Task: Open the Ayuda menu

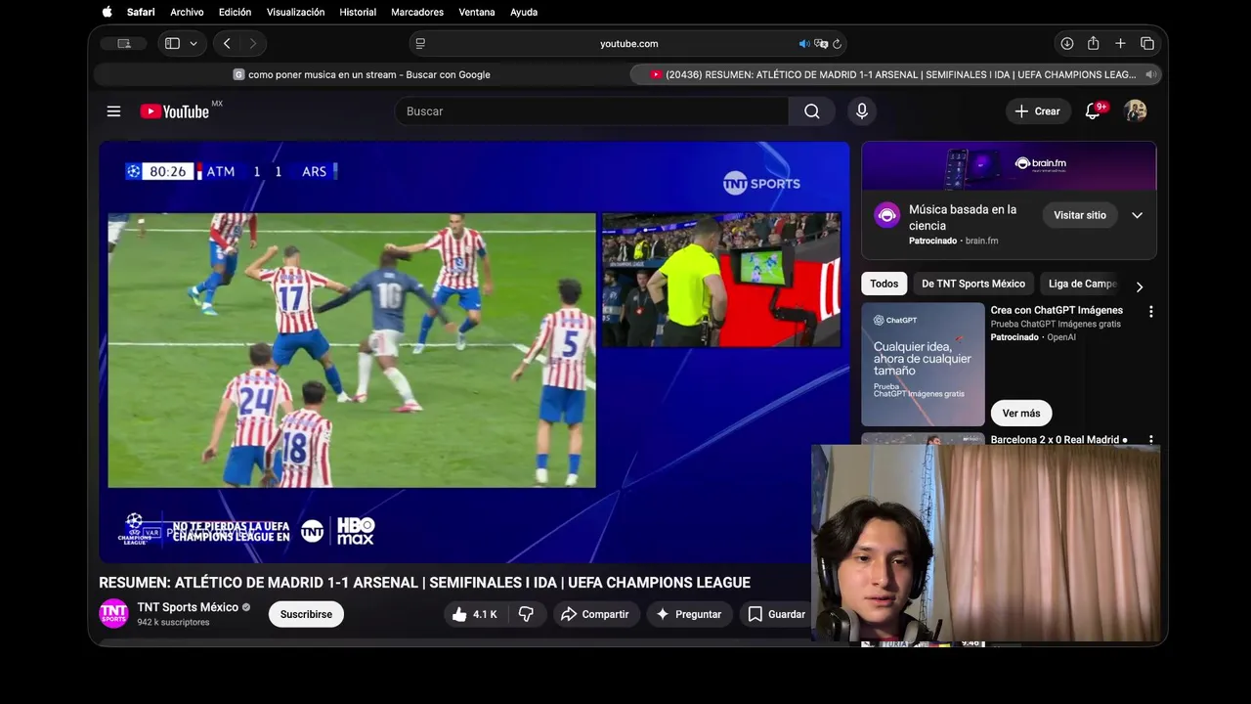Action: click(524, 12)
